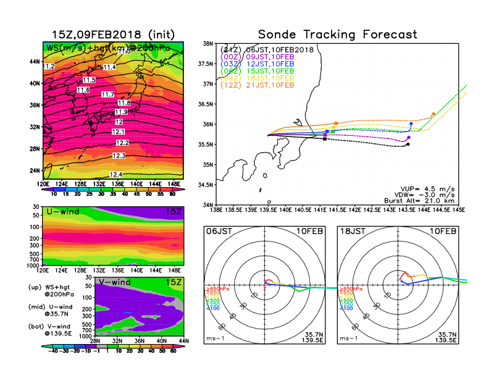Click contour label '11.8' on the map
The width and height of the screenshot is (489, 378).
point(124,103)
